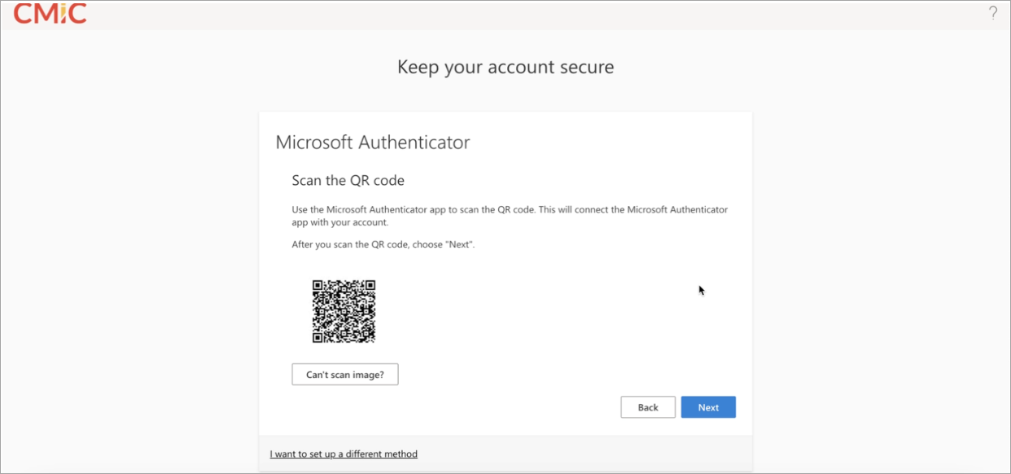Click the instruction text starting "Use the Microsoft Authenticator app"
Viewport: 1011px width, 474px height.
(x=510, y=216)
